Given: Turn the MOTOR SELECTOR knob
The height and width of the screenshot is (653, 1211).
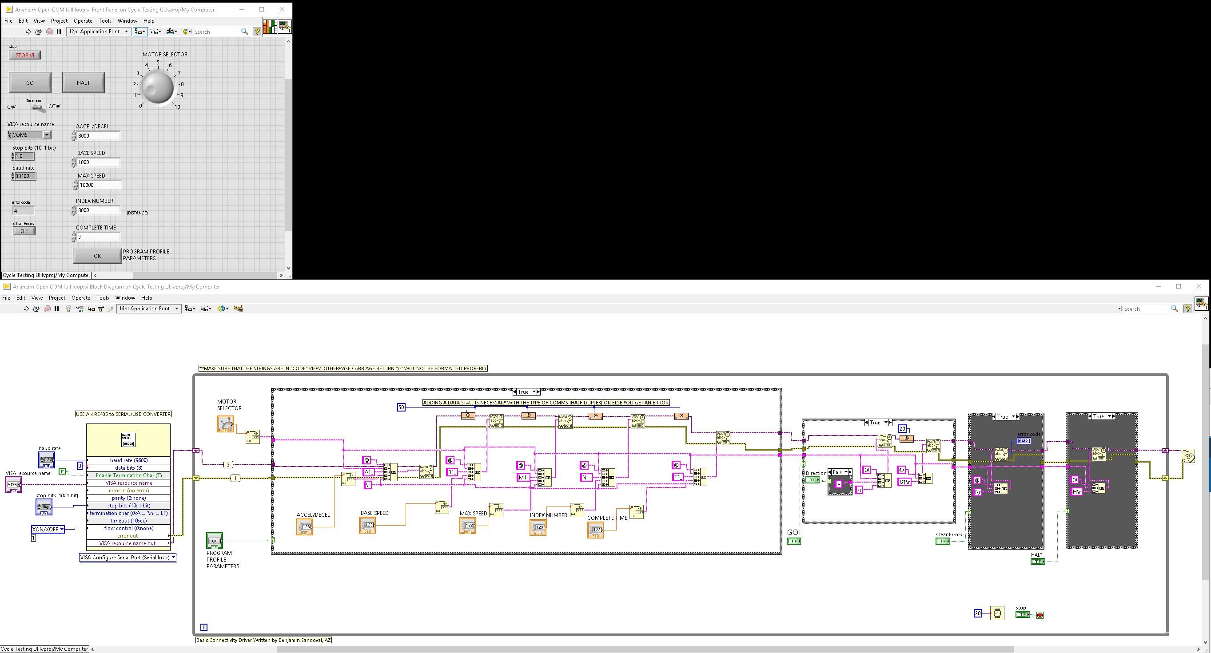Looking at the screenshot, I should (x=159, y=88).
